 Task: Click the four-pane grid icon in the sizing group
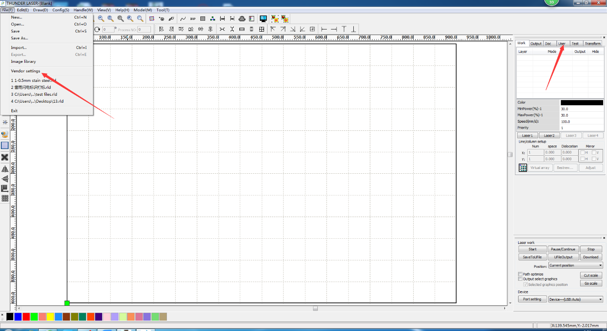(x=261, y=29)
